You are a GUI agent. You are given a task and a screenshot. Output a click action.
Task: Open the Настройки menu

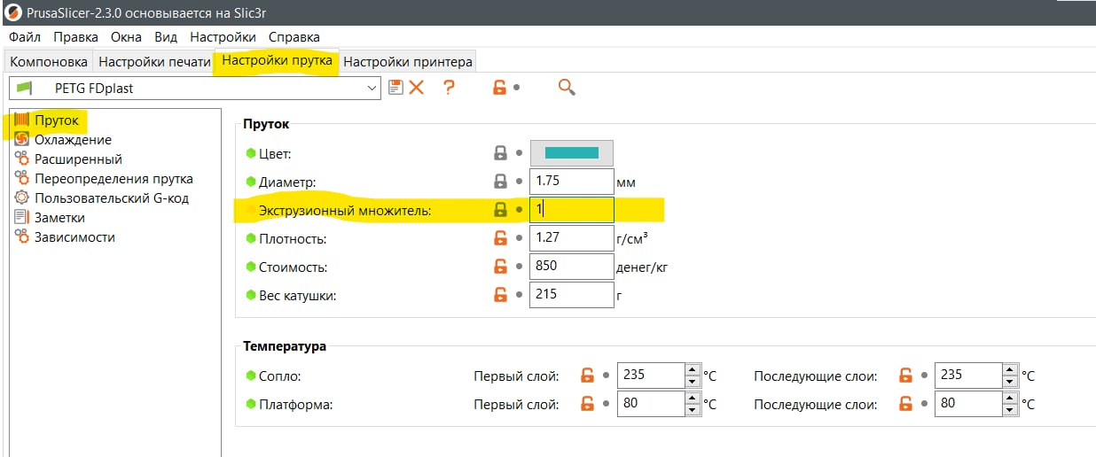(x=223, y=37)
